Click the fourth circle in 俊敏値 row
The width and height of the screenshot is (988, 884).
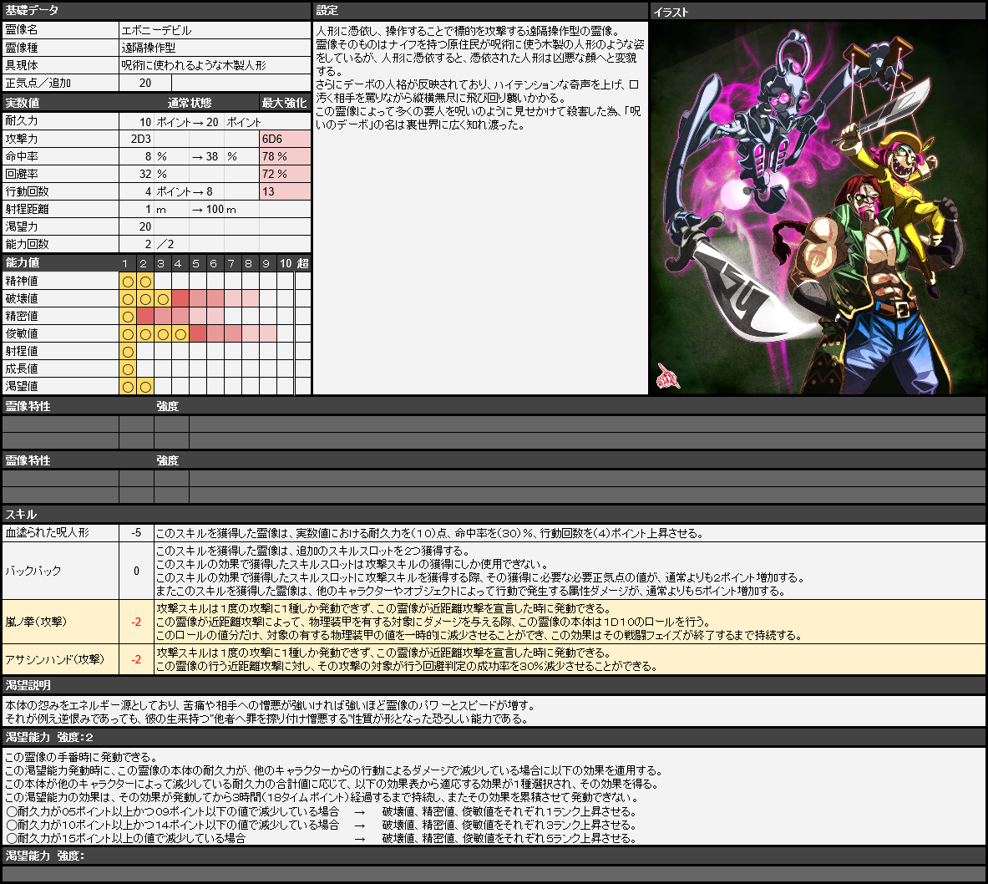point(180,333)
